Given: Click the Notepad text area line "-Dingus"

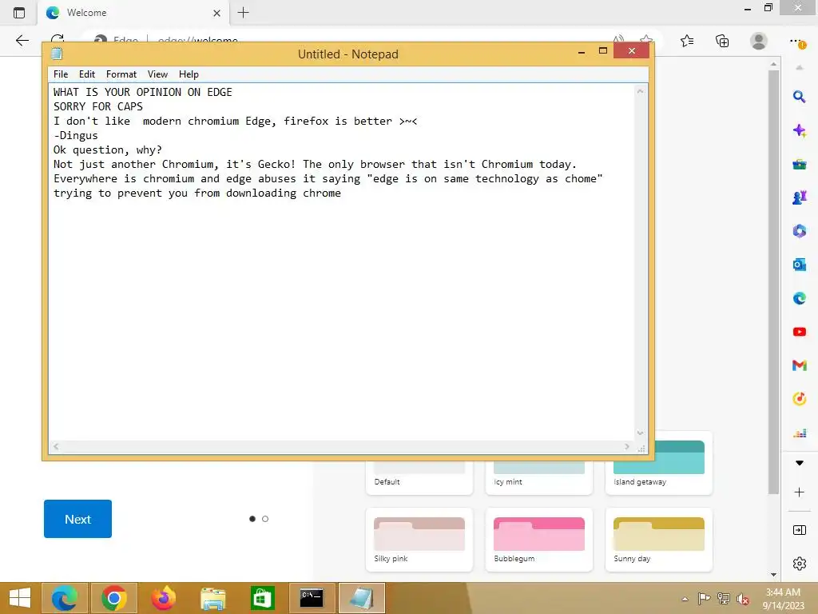Looking at the screenshot, I should click(x=76, y=135).
